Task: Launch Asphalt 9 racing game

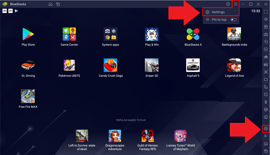Action: coord(193,66)
